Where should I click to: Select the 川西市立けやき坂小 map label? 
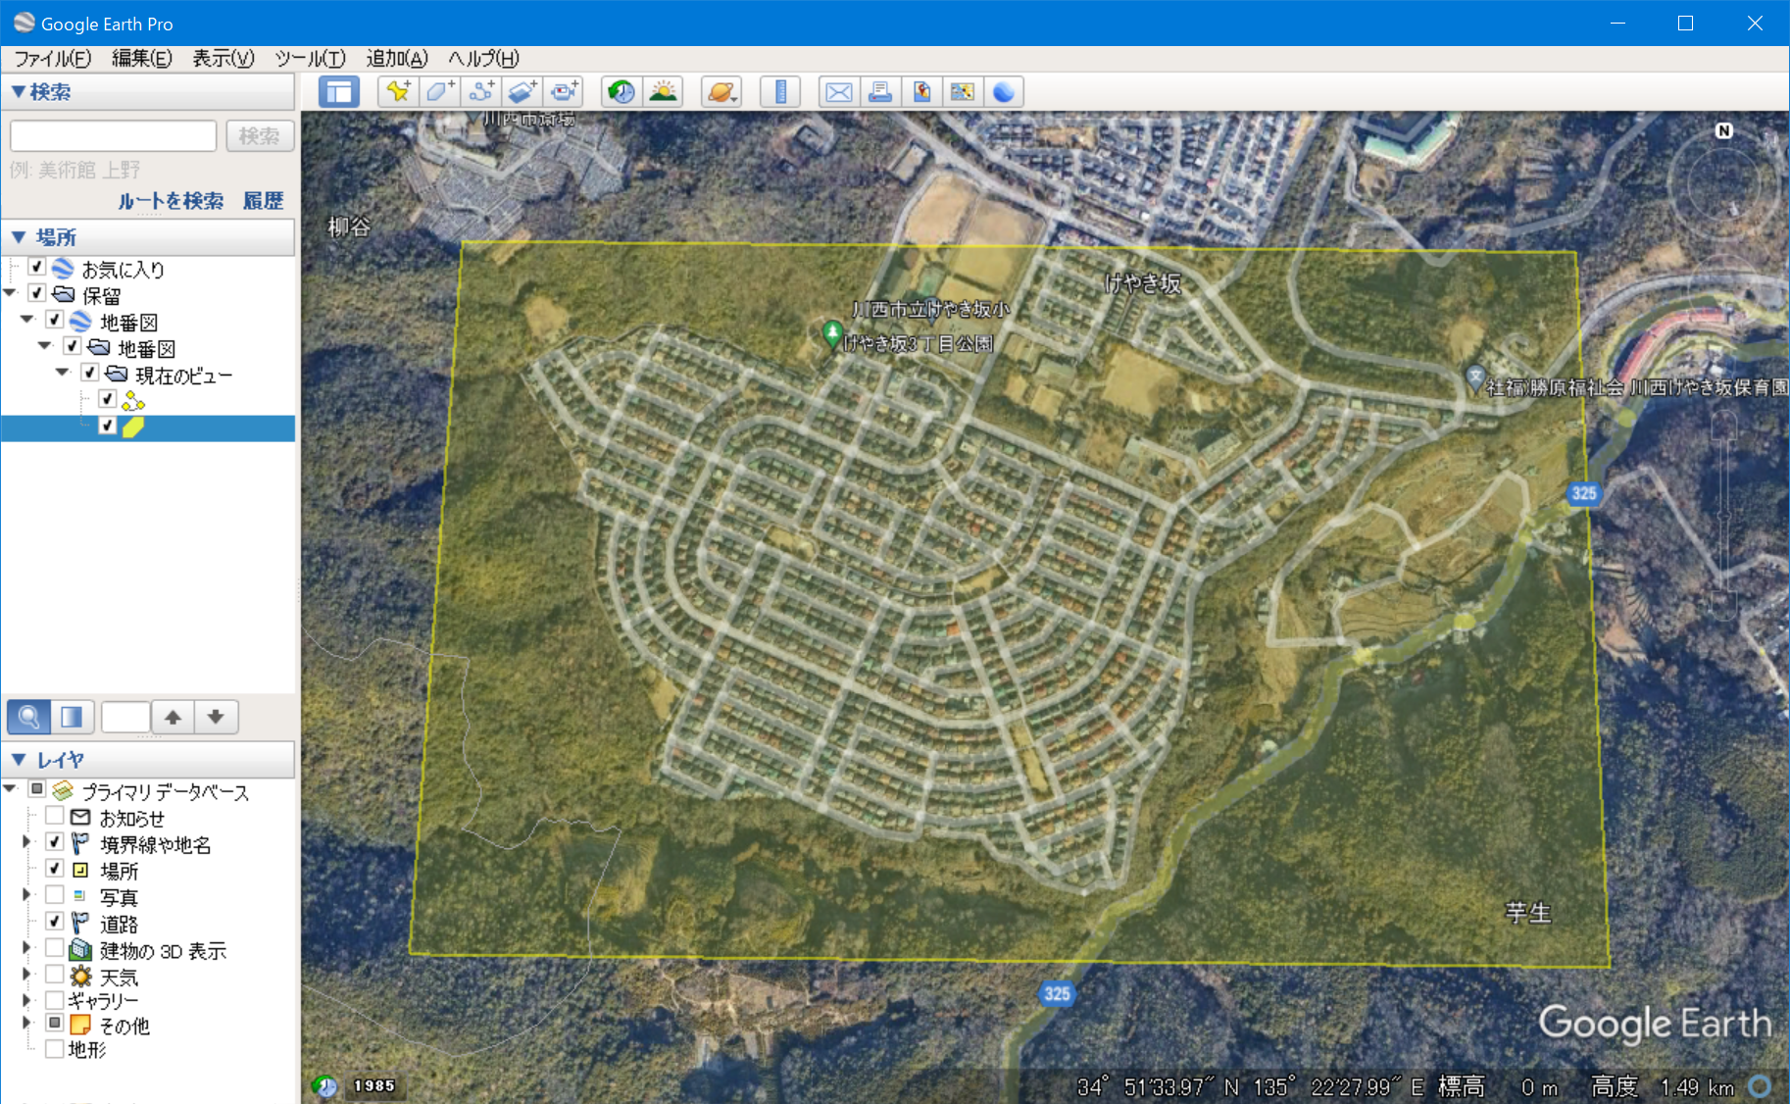click(929, 309)
